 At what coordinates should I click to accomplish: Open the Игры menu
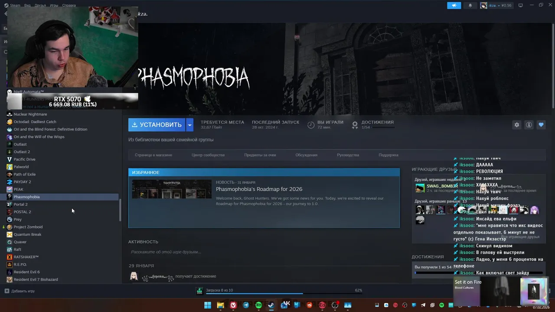[x=54, y=6]
